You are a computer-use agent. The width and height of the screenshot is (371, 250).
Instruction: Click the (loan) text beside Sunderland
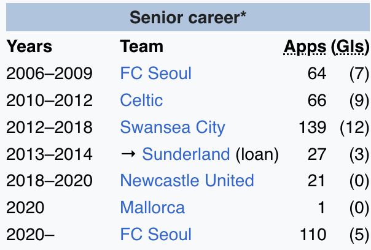[257, 154]
